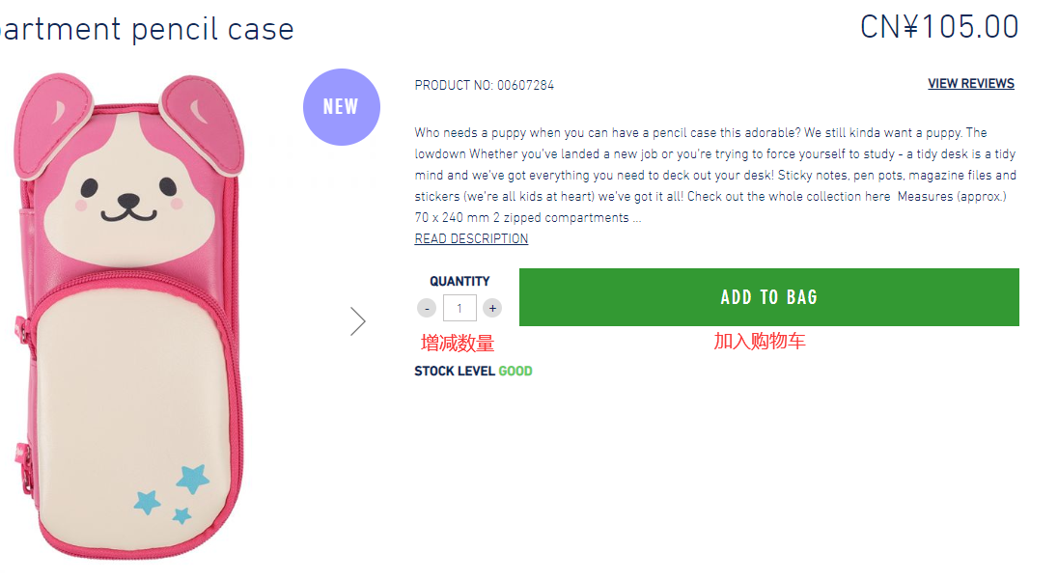Image resolution: width=1058 pixels, height=580 pixels.
Task: Open the VIEW REVIEWS link
Action: [970, 84]
